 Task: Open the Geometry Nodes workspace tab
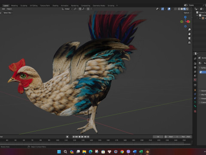[x=99, y=6]
